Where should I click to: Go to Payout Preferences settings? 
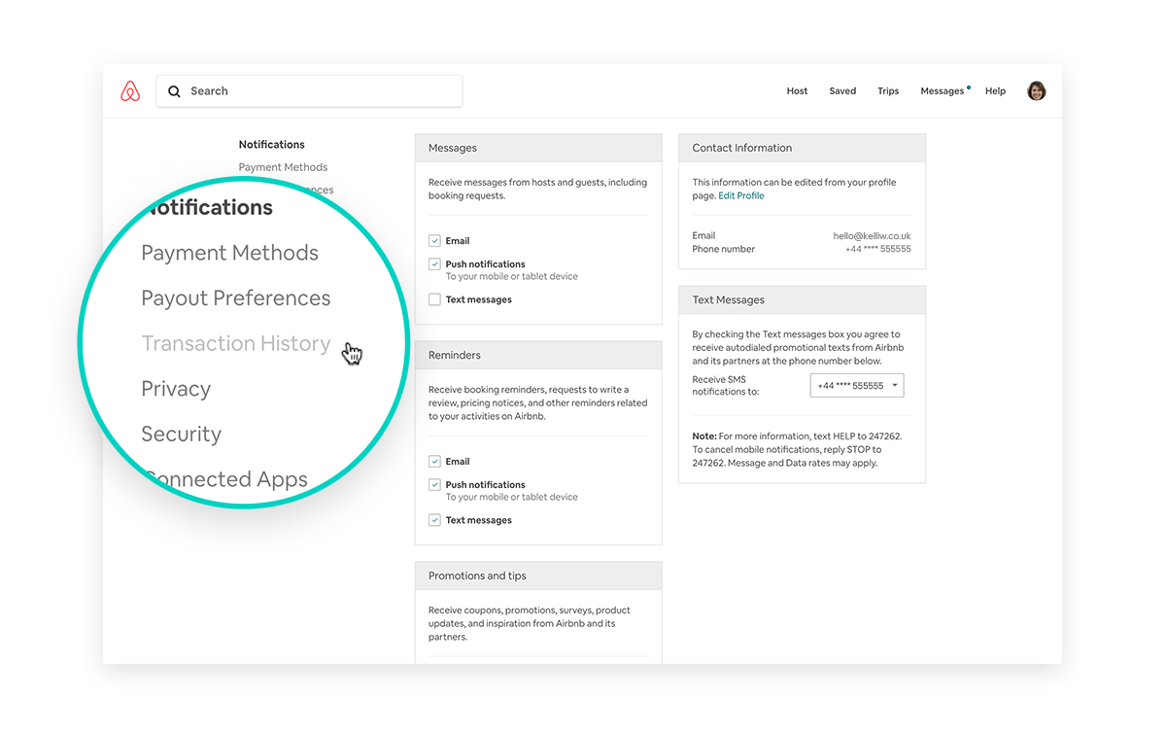pos(236,298)
